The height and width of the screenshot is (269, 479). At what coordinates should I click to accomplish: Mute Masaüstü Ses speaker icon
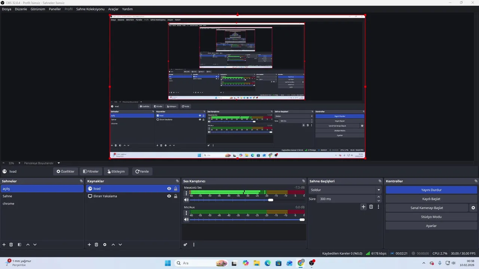(186, 200)
